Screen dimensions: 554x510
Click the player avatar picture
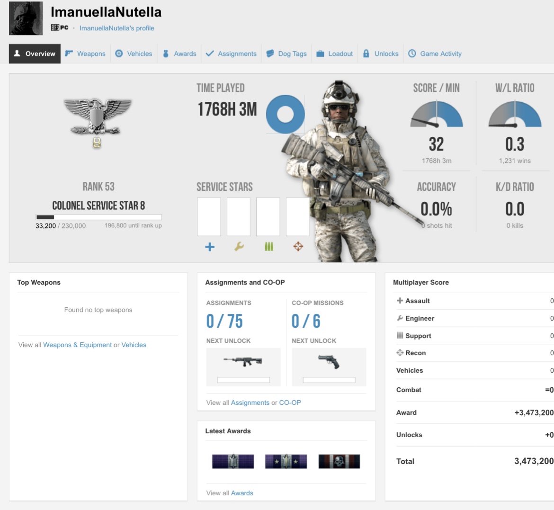26,18
